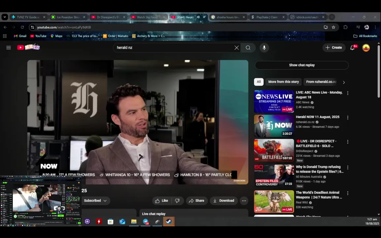The width and height of the screenshot is (381, 238).
Task: Click the Create button
Action: pyautogui.click(x=333, y=48)
